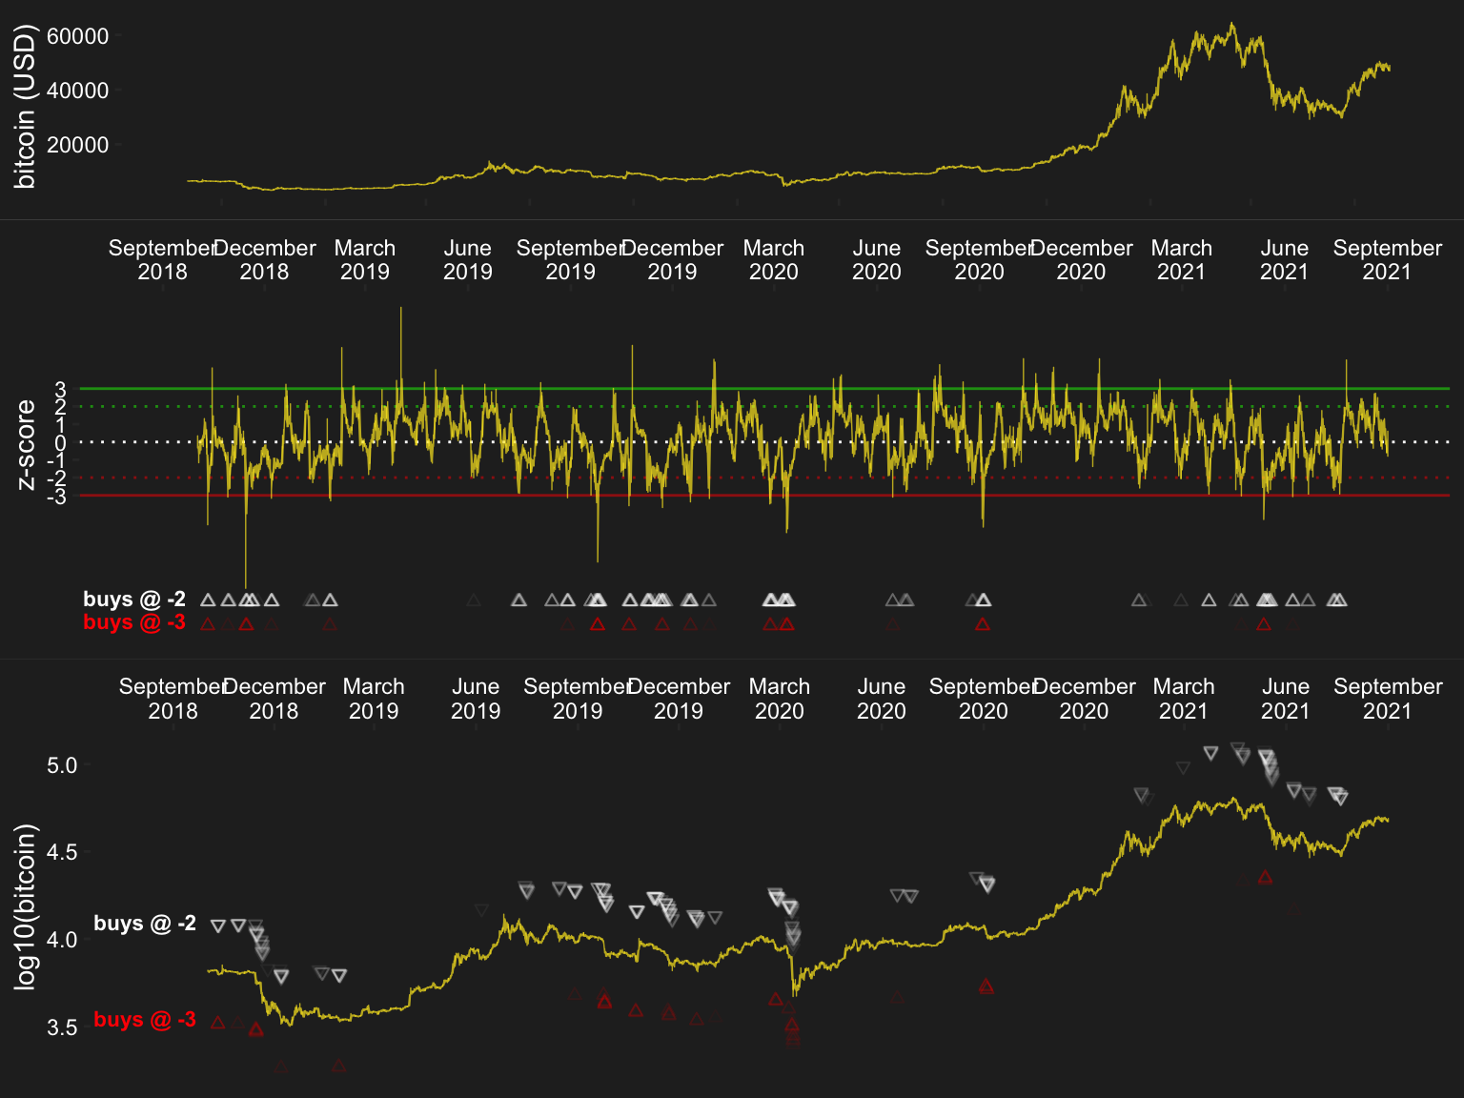Image resolution: width=1464 pixels, height=1098 pixels.
Task: Click the 'log10(bitcoin)' y-axis title
Action: click(x=25, y=907)
